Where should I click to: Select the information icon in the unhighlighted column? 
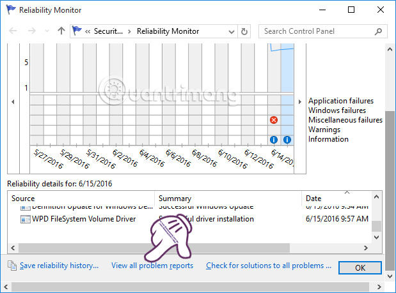274,140
